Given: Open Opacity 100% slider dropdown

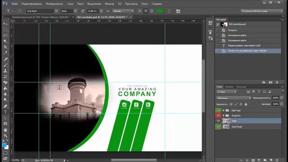Looking at the screenshot, I should click(x=282, y=98).
